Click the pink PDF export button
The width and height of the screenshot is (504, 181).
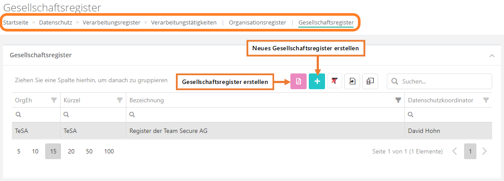(298, 81)
